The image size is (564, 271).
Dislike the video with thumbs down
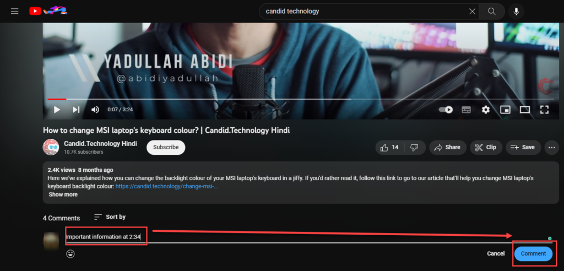tap(414, 147)
